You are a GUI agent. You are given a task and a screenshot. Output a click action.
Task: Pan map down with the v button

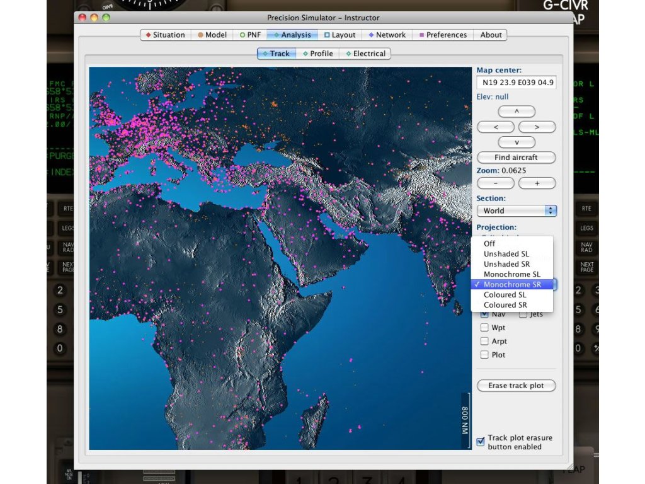tap(517, 142)
